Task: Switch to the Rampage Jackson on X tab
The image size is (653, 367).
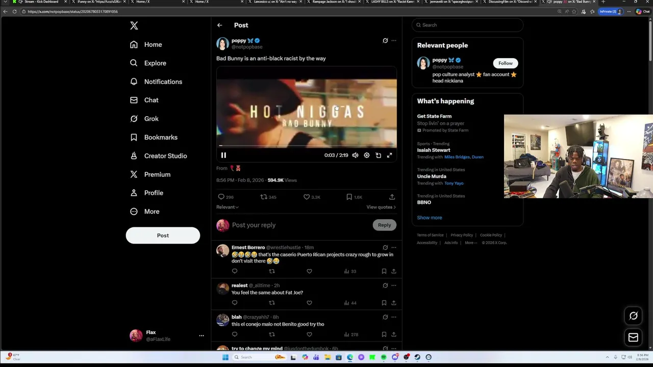Action: point(334,2)
